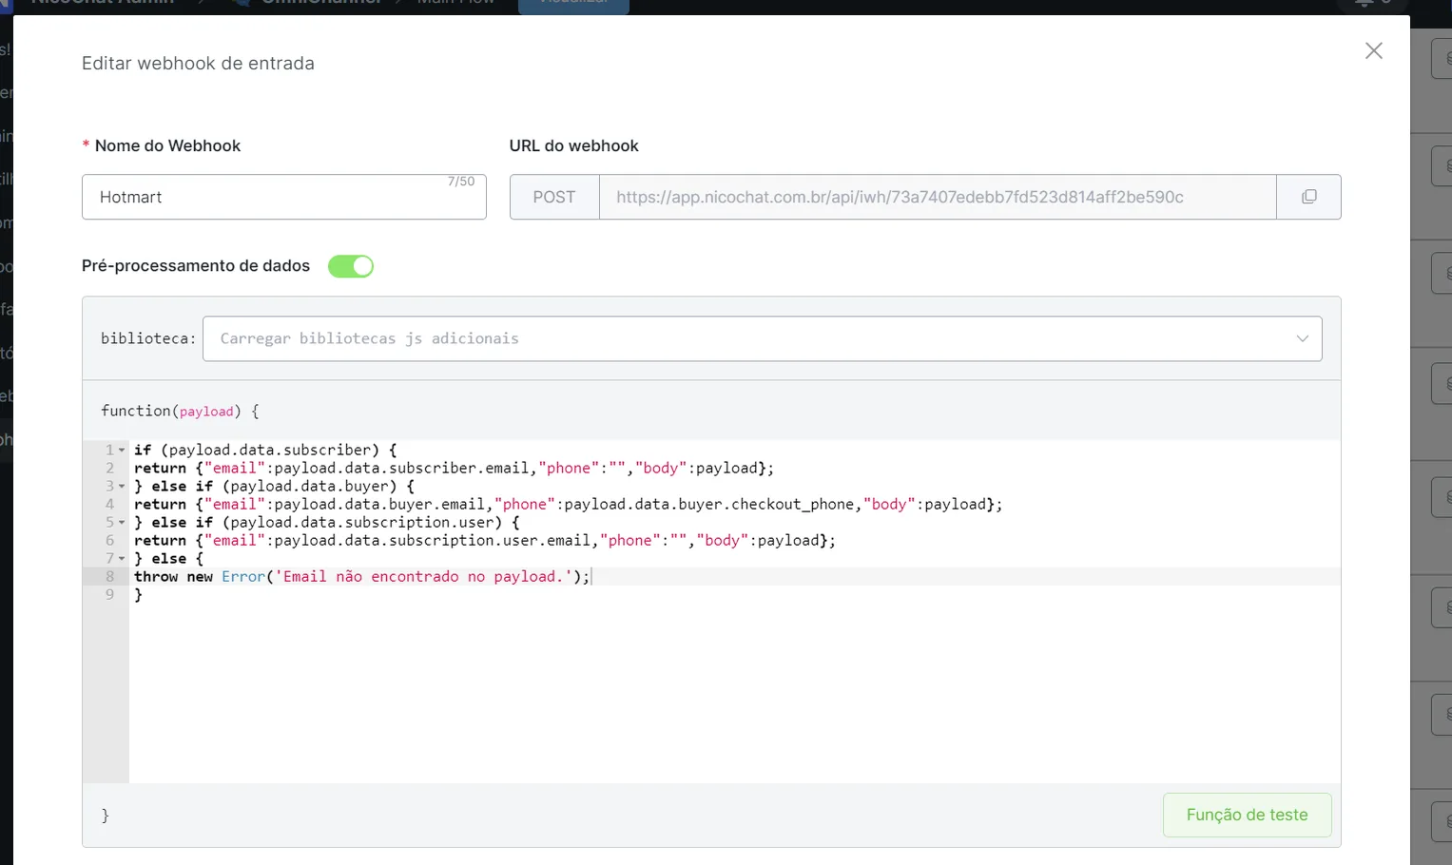Click line number 8 in the gutter
This screenshot has width=1452, height=865.
pos(110,576)
